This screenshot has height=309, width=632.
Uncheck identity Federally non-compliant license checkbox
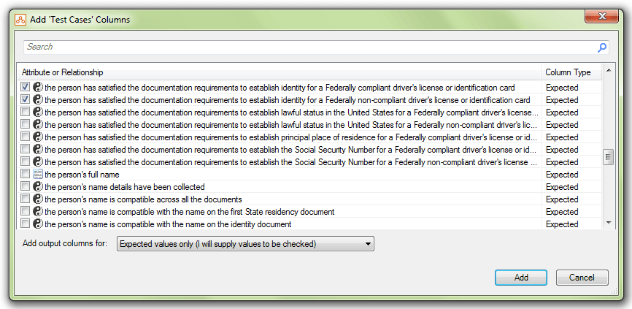tap(26, 99)
